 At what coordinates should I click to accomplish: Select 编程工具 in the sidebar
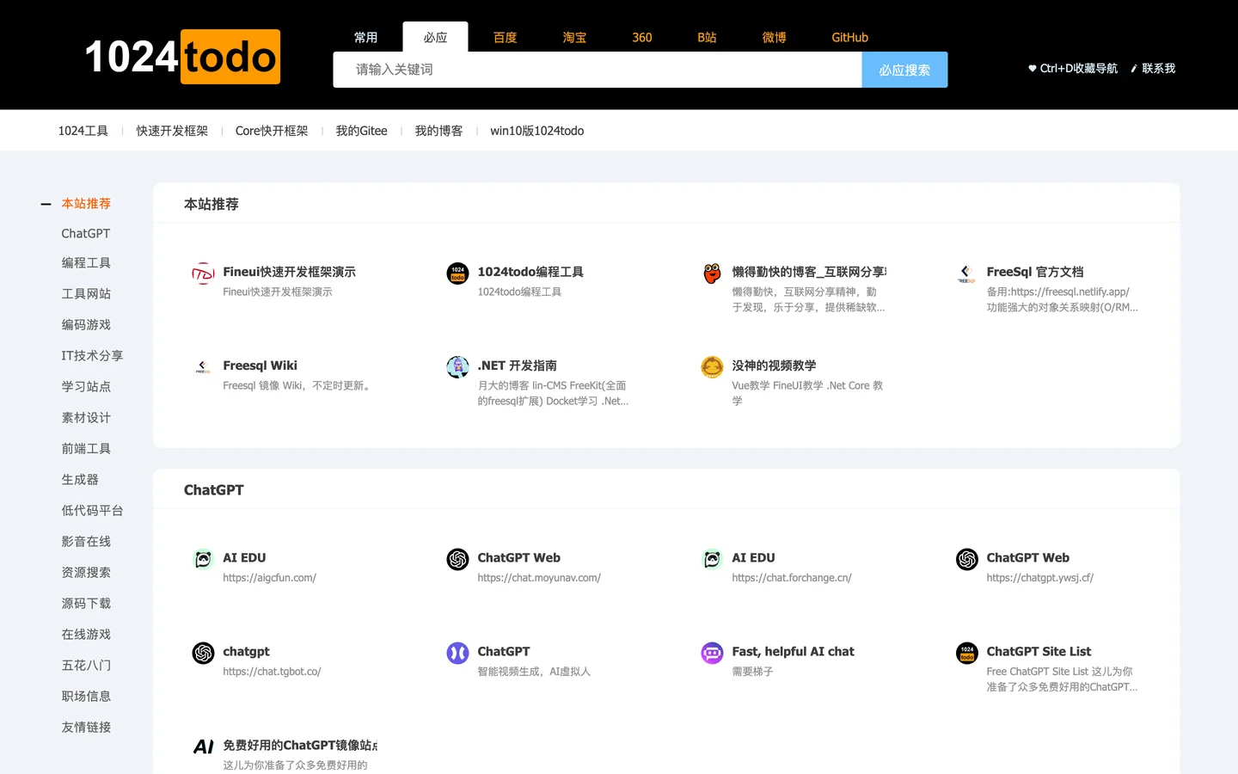[x=86, y=263]
